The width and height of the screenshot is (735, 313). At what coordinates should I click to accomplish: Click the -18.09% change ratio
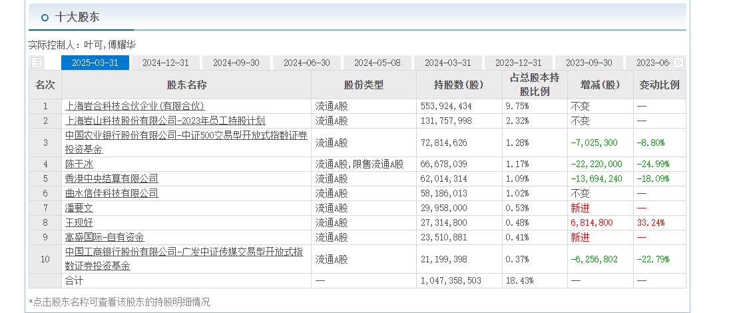pyautogui.click(x=653, y=179)
